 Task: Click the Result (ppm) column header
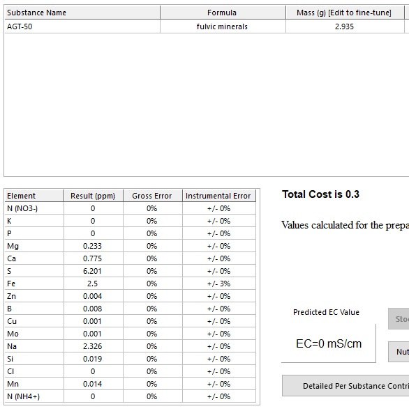(x=94, y=196)
